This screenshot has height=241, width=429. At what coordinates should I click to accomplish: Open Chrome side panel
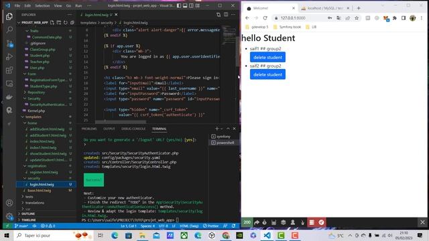coord(404,18)
